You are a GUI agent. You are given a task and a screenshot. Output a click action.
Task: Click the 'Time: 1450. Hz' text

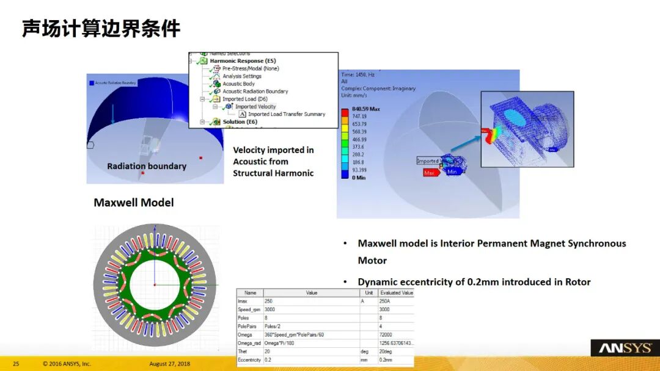coord(358,74)
